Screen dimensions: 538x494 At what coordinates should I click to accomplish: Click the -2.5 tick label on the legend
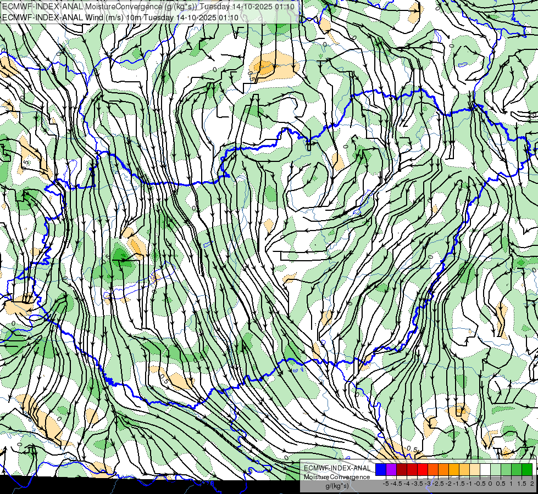point(438,484)
